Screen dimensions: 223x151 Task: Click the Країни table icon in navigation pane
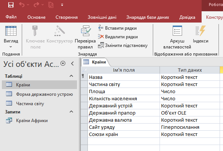coord(9,85)
